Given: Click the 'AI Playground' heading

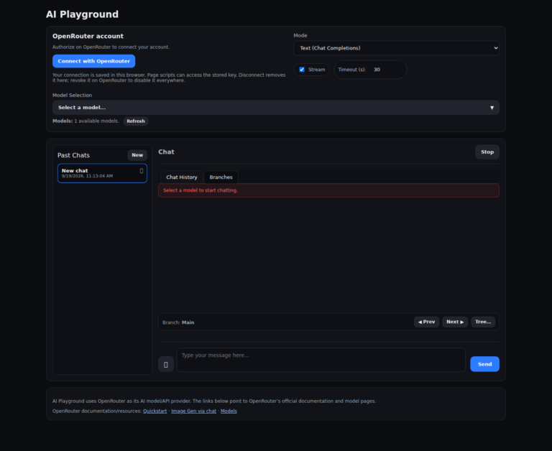Looking at the screenshot, I should coord(82,14).
